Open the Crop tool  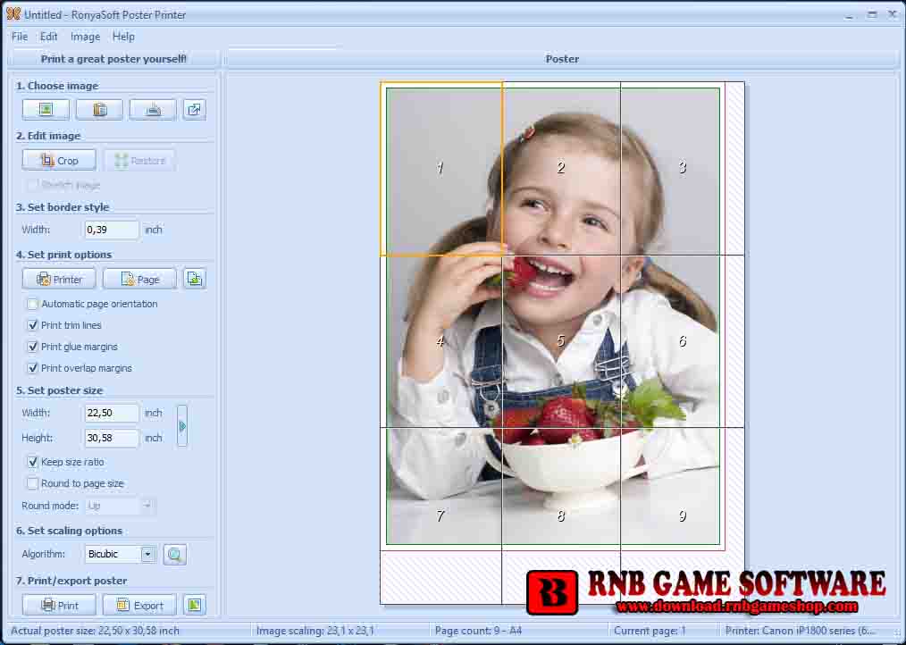coord(59,160)
